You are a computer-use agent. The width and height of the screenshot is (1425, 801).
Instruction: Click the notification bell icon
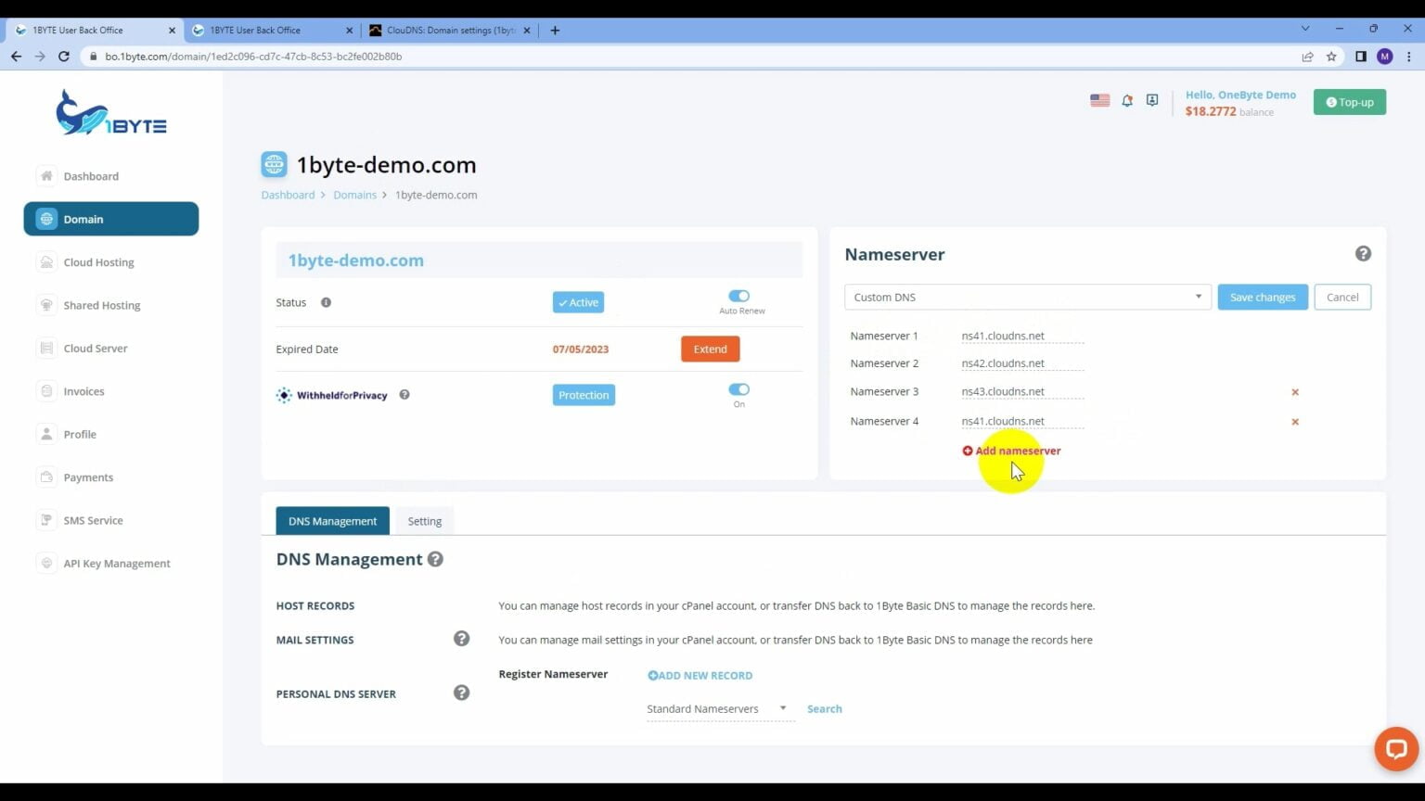pyautogui.click(x=1127, y=100)
